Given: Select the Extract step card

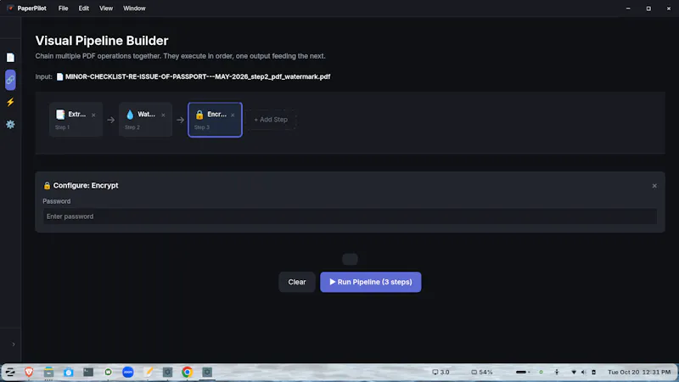Looking at the screenshot, I should (x=76, y=120).
